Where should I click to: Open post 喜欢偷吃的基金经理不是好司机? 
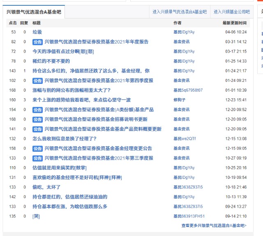pyautogui.click(x=77, y=178)
